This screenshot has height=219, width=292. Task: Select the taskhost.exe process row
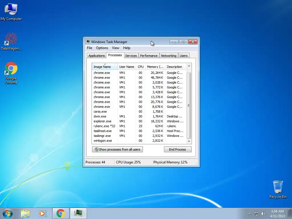139,131
